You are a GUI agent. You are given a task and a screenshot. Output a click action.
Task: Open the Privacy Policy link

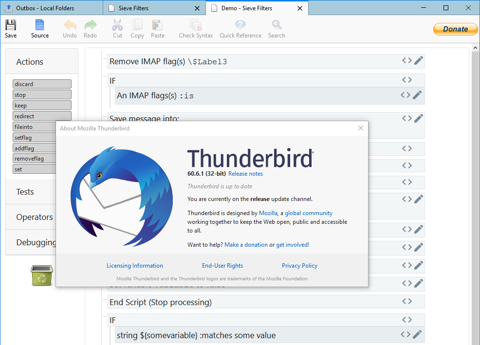coord(299,265)
